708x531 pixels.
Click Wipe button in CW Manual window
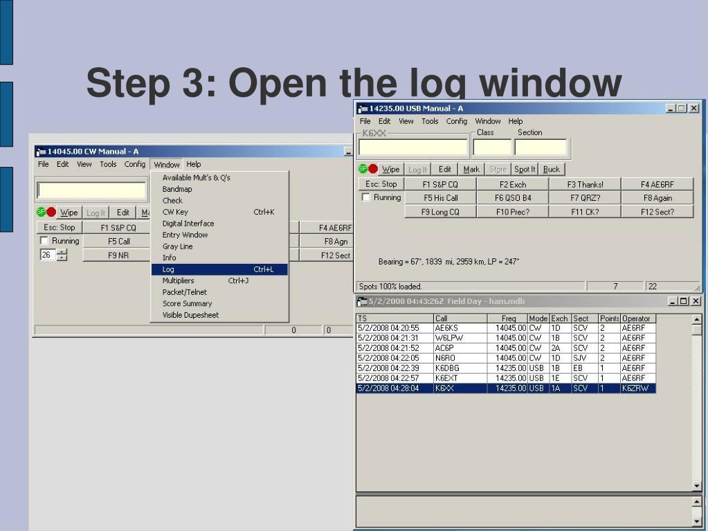point(69,213)
